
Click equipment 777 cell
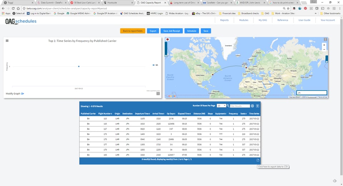[221, 134]
